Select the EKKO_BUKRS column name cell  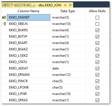tap(29, 30)
